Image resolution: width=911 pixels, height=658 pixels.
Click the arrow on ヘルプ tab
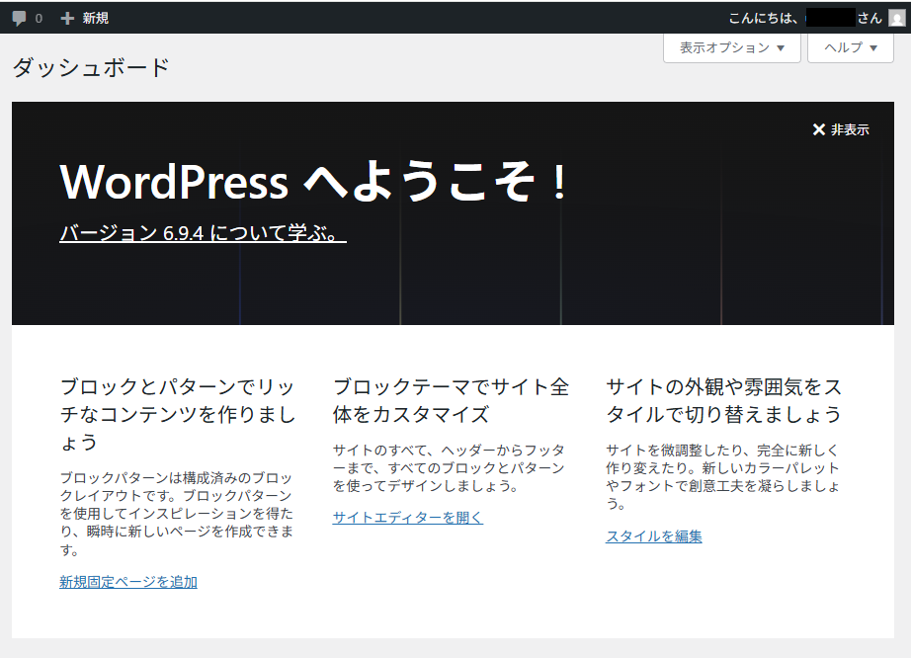tap(873, 47)
